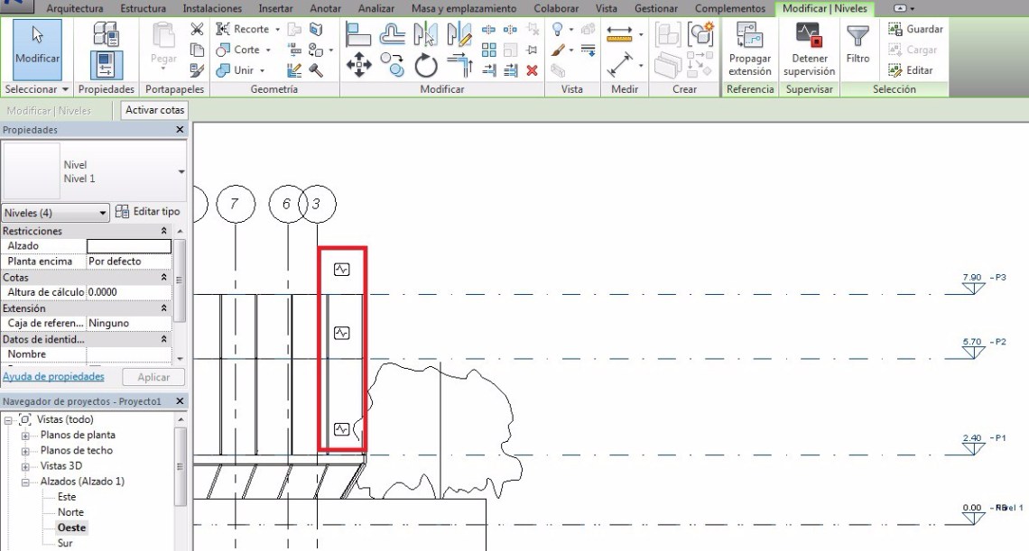This screenshot has height=551, width=1029.
Task: Open the Gestionar ribbon tab
Action: point(656,8)
